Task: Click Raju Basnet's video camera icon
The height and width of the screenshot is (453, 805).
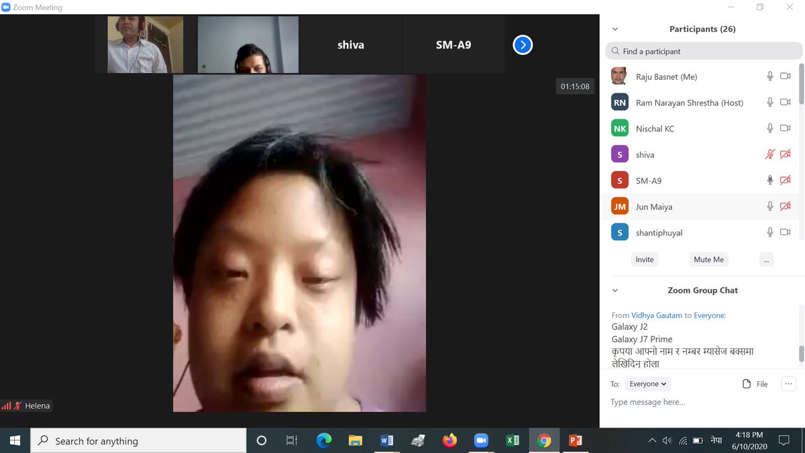Action: pos(786,77)
